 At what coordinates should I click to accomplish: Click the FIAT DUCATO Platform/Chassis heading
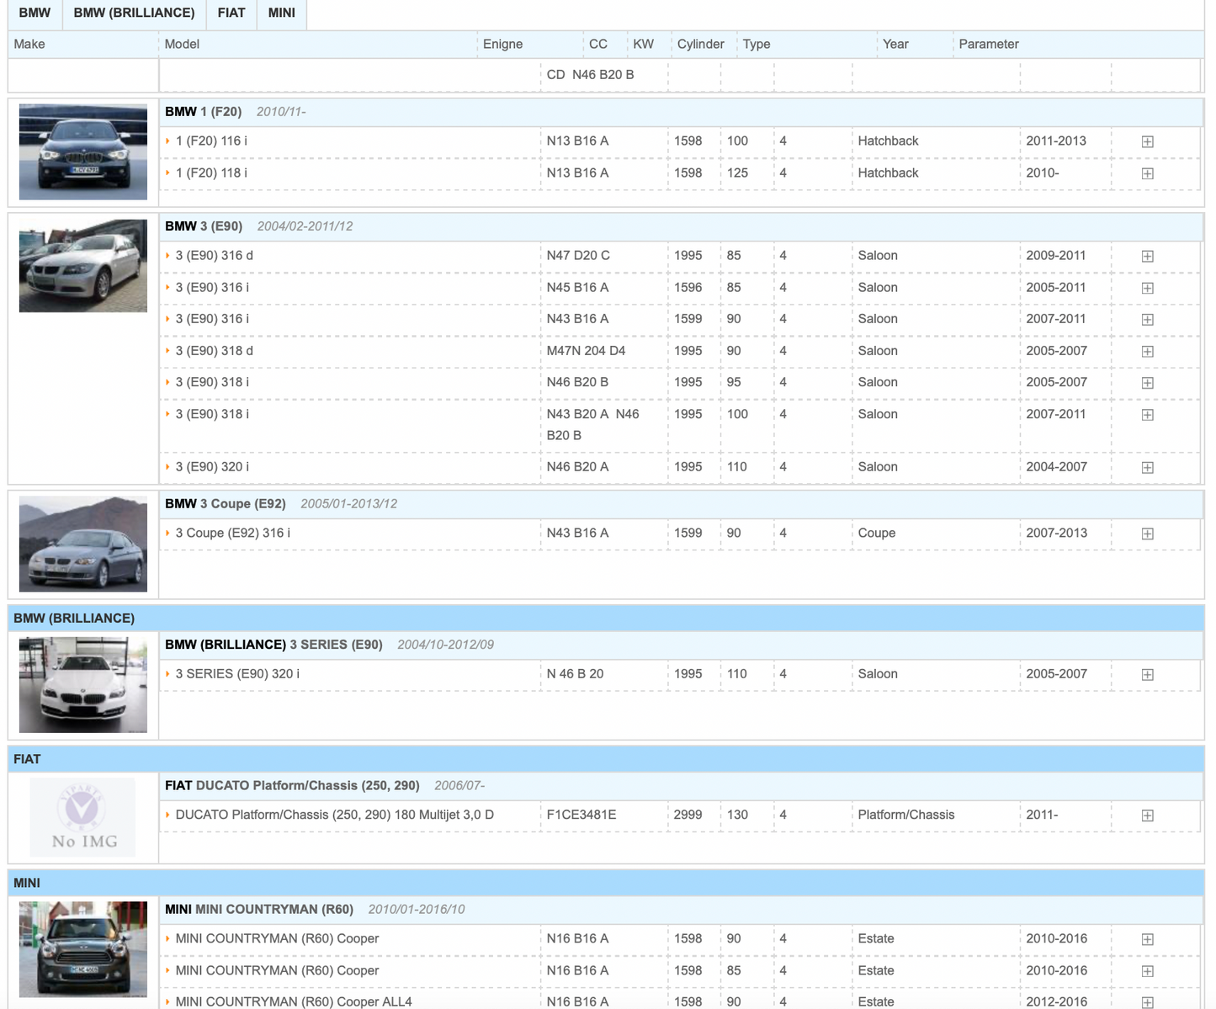tap(292, 785)
